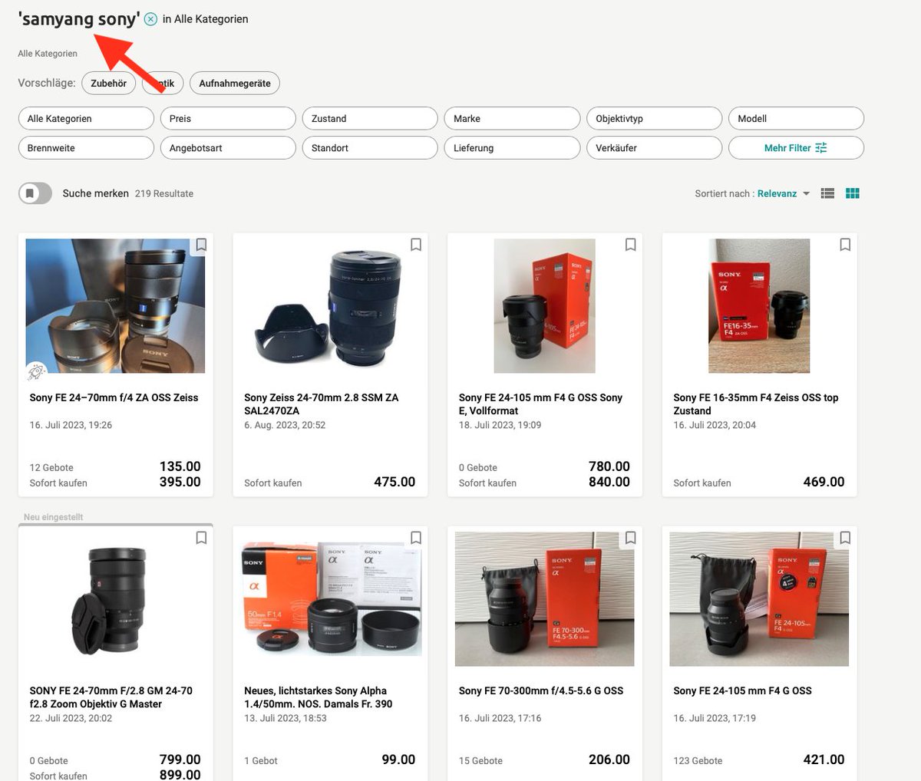Click the 123 Gebote label

tap(698, 760)
